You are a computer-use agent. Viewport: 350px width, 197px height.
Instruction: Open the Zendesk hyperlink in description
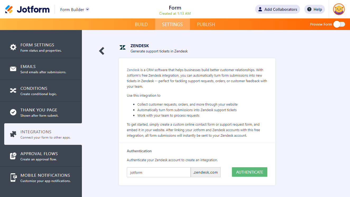point(133,70)
